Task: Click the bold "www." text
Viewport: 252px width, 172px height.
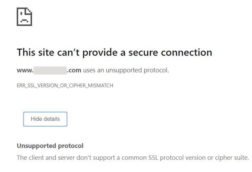Action: 25,70
